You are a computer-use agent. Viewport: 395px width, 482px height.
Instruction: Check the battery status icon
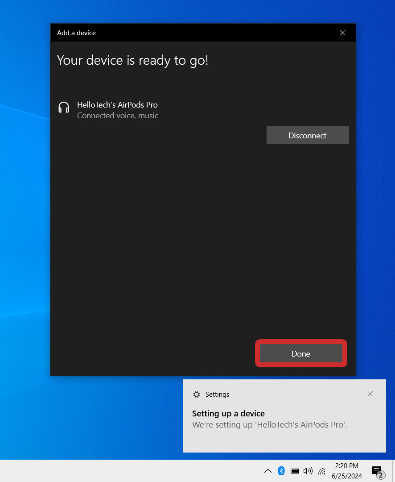[295, 471]
